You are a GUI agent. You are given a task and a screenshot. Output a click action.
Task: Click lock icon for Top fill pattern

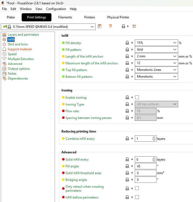127,70
